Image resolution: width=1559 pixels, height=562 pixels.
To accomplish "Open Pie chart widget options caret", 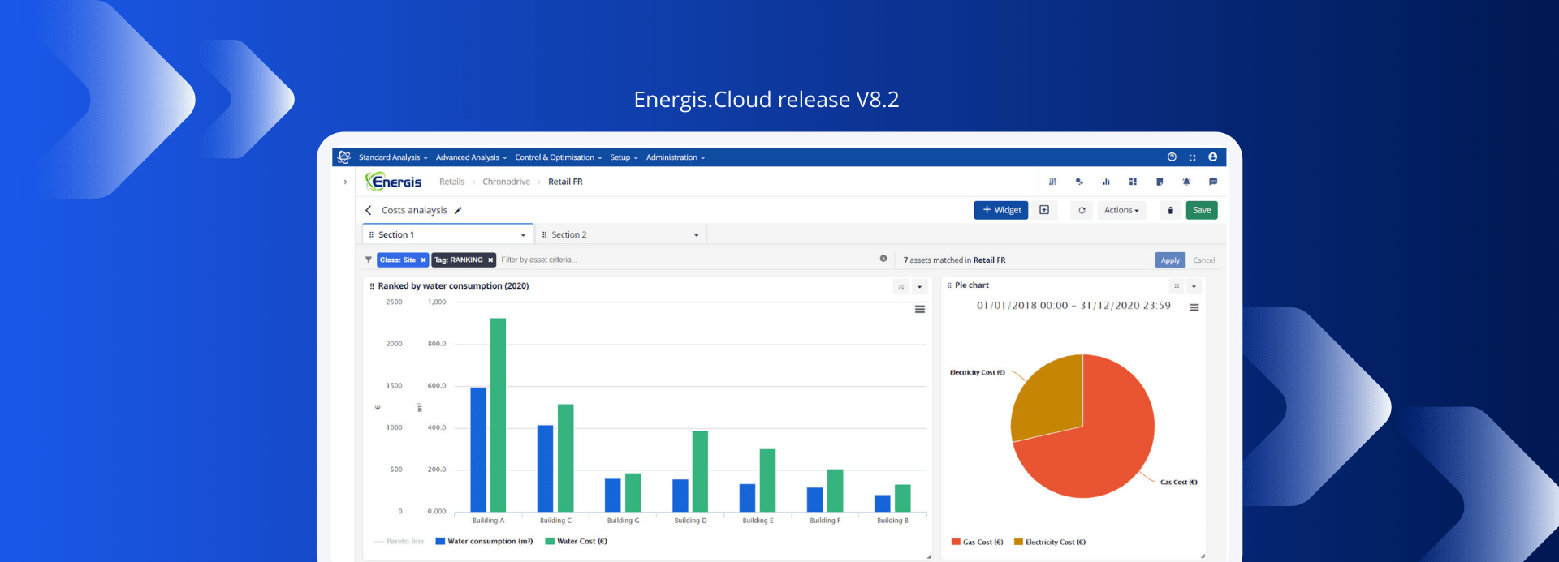I will click(x=1194, y=286).
